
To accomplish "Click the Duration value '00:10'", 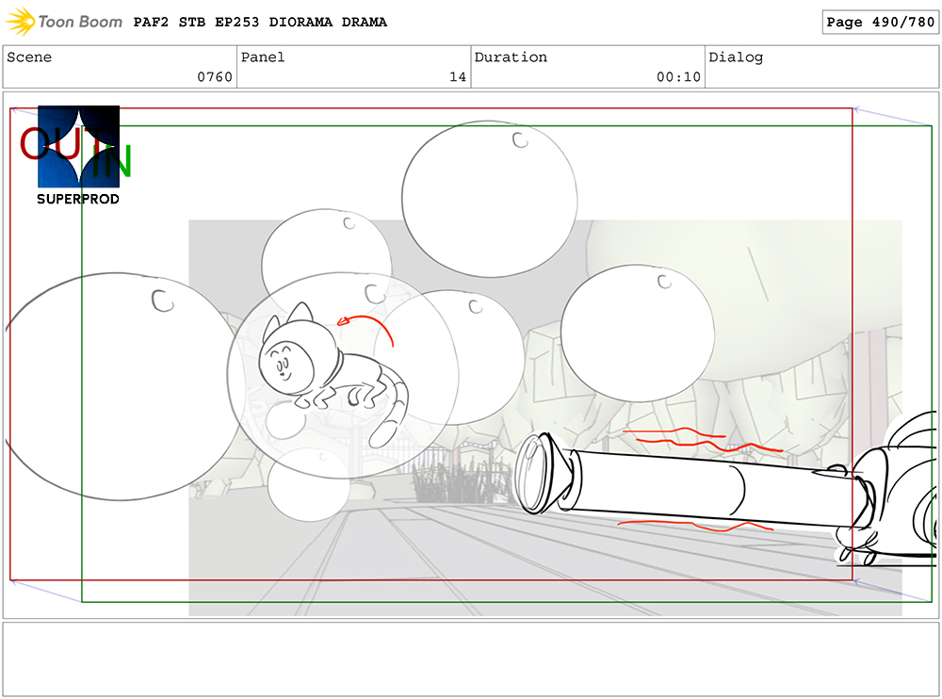I will [x=678, y=77].
